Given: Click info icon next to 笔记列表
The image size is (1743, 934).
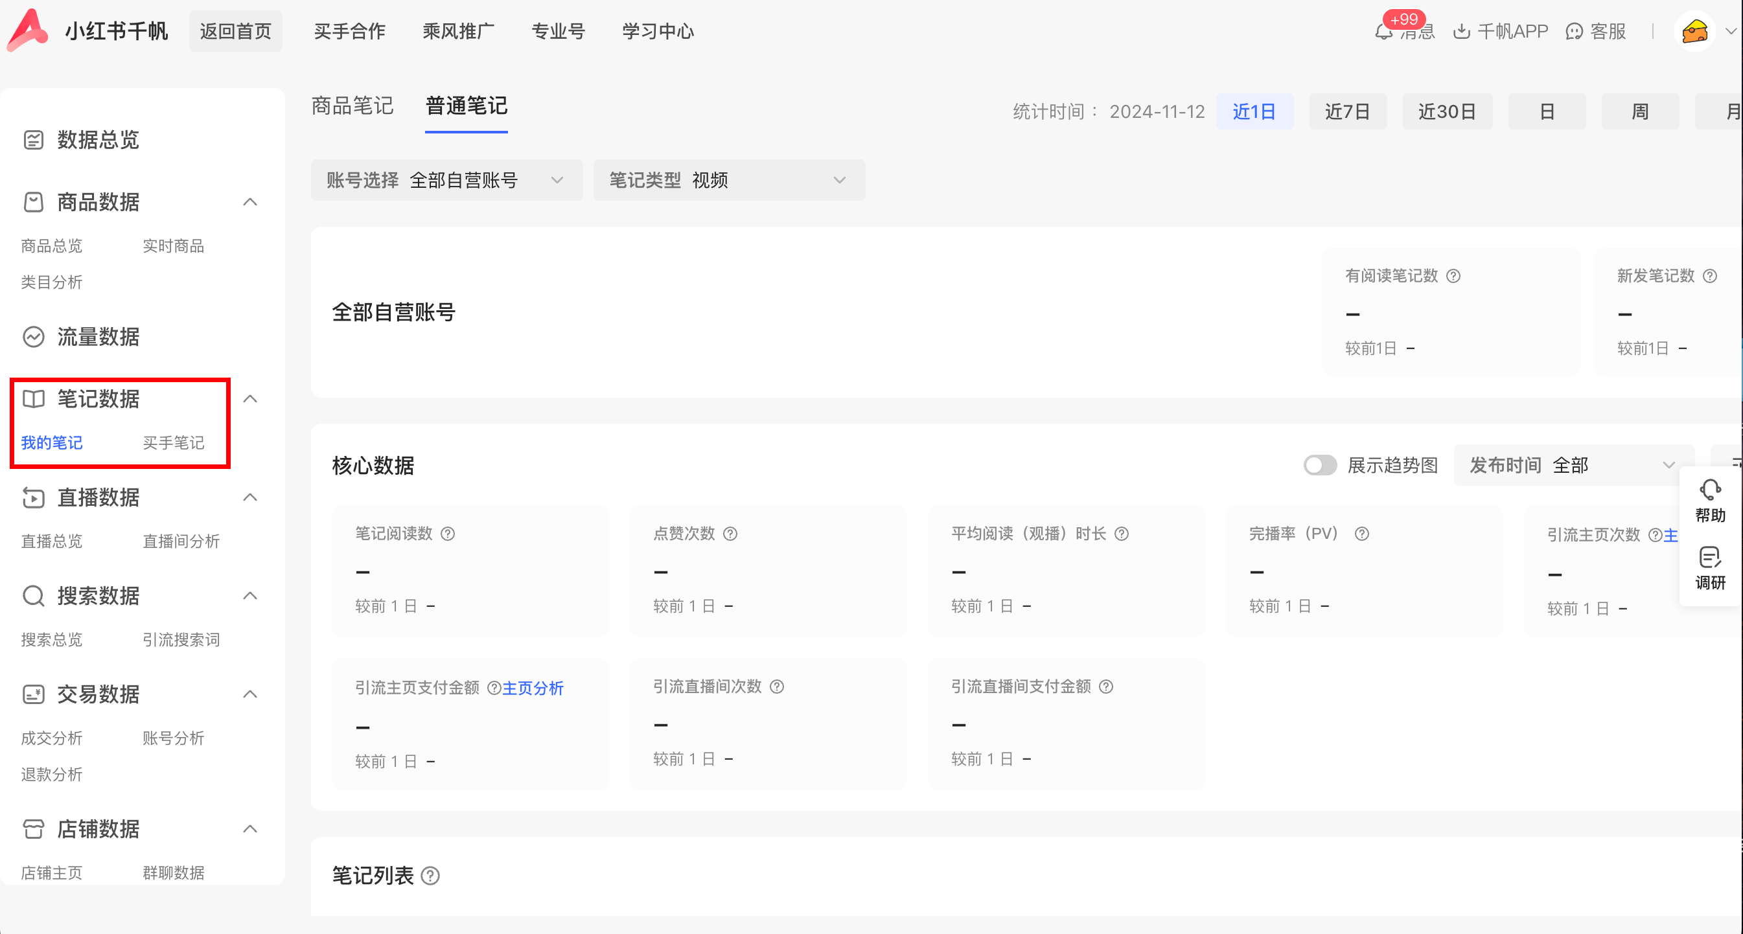Looking at the screenshot, I should click(x=430, y=876).
